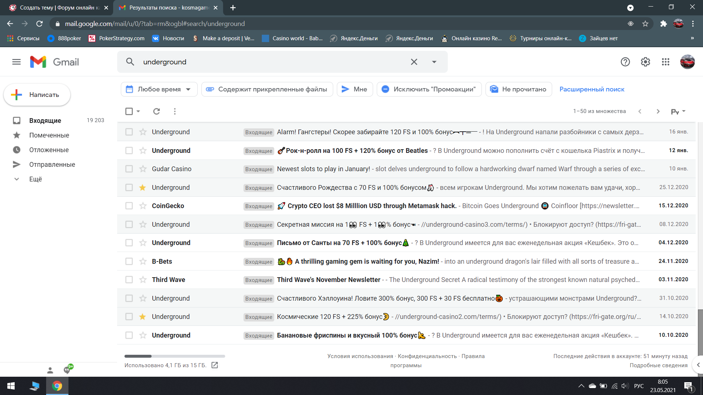Image resolution: width=703 pixels, height=395 pixels.
Task: Unstar the Счастливого Рождества email
Action: 143,187
